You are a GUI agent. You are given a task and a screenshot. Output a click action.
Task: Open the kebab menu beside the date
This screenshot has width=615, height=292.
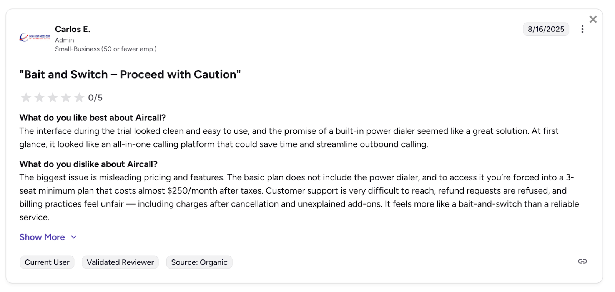coord(582,29)
